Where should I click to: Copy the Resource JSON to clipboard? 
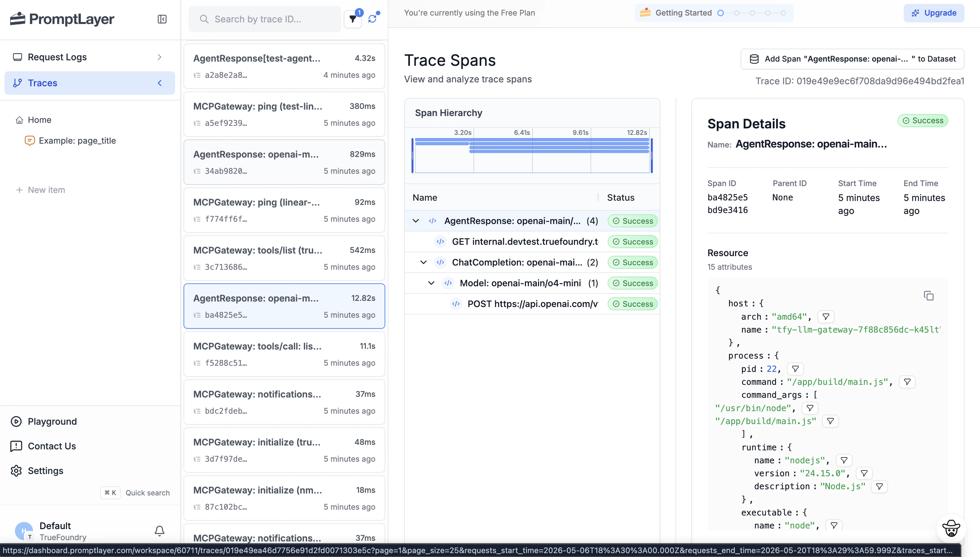pos(928,296)
